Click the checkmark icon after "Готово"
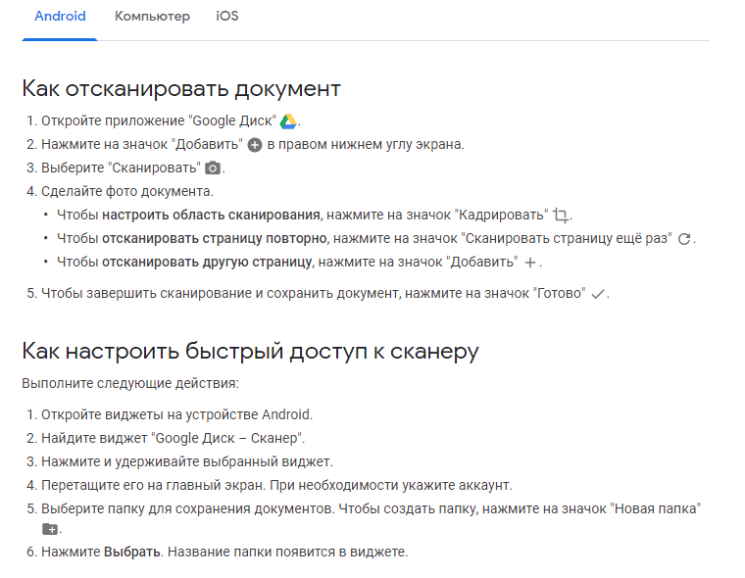This screenshot has height=578, width=745. click(598, 294)
